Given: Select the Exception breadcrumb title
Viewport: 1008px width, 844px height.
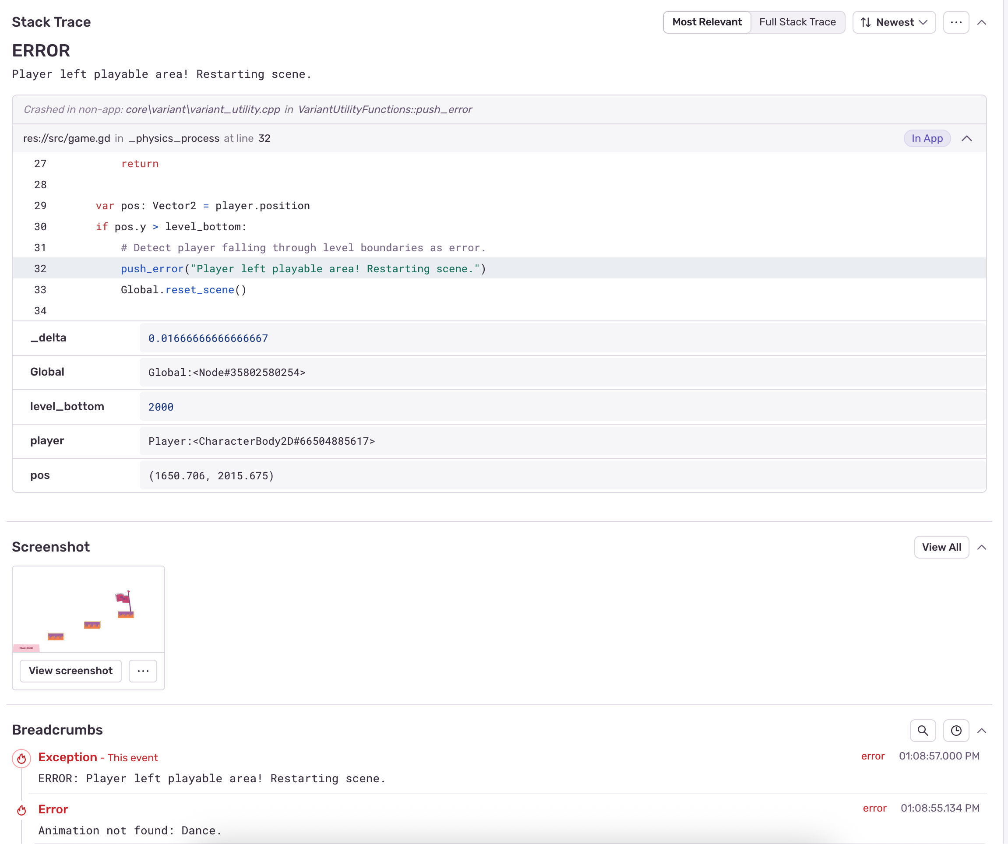Looking at the screenshot, I should pos(68,757).
